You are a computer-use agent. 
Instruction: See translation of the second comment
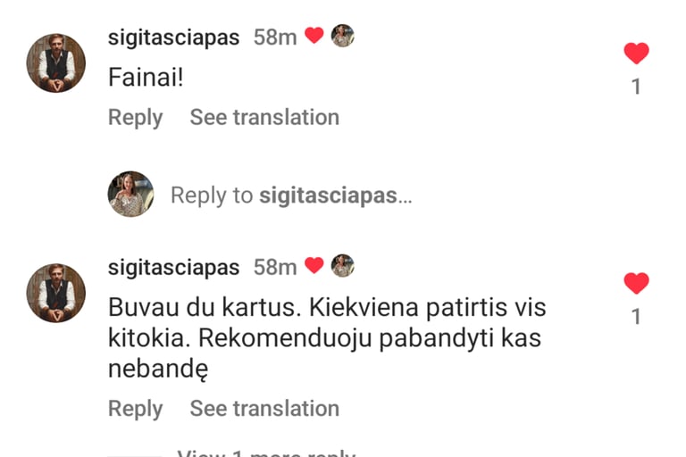[264, 409]
